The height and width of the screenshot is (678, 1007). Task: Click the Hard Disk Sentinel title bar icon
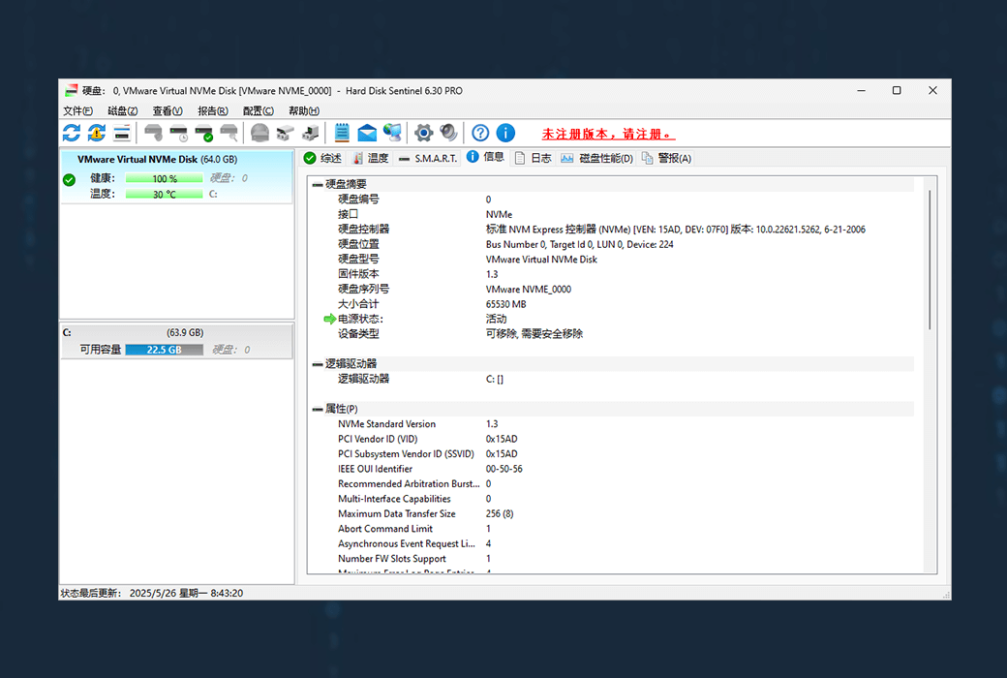pos(71,91)
